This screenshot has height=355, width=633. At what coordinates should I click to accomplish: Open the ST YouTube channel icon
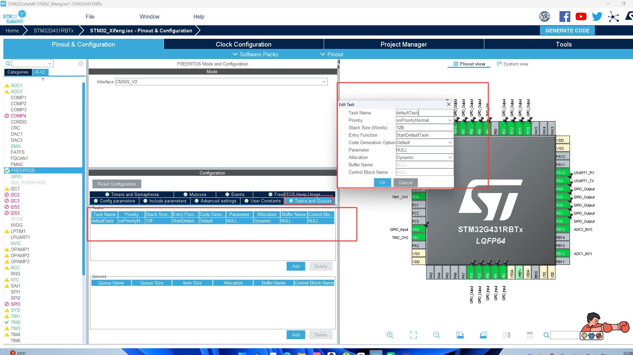click(581, 17)
